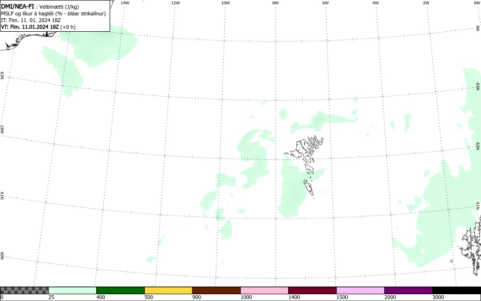Click the Iceland coastline outline near top left
This screenshot has height=301, width=481.
[27, 40]
